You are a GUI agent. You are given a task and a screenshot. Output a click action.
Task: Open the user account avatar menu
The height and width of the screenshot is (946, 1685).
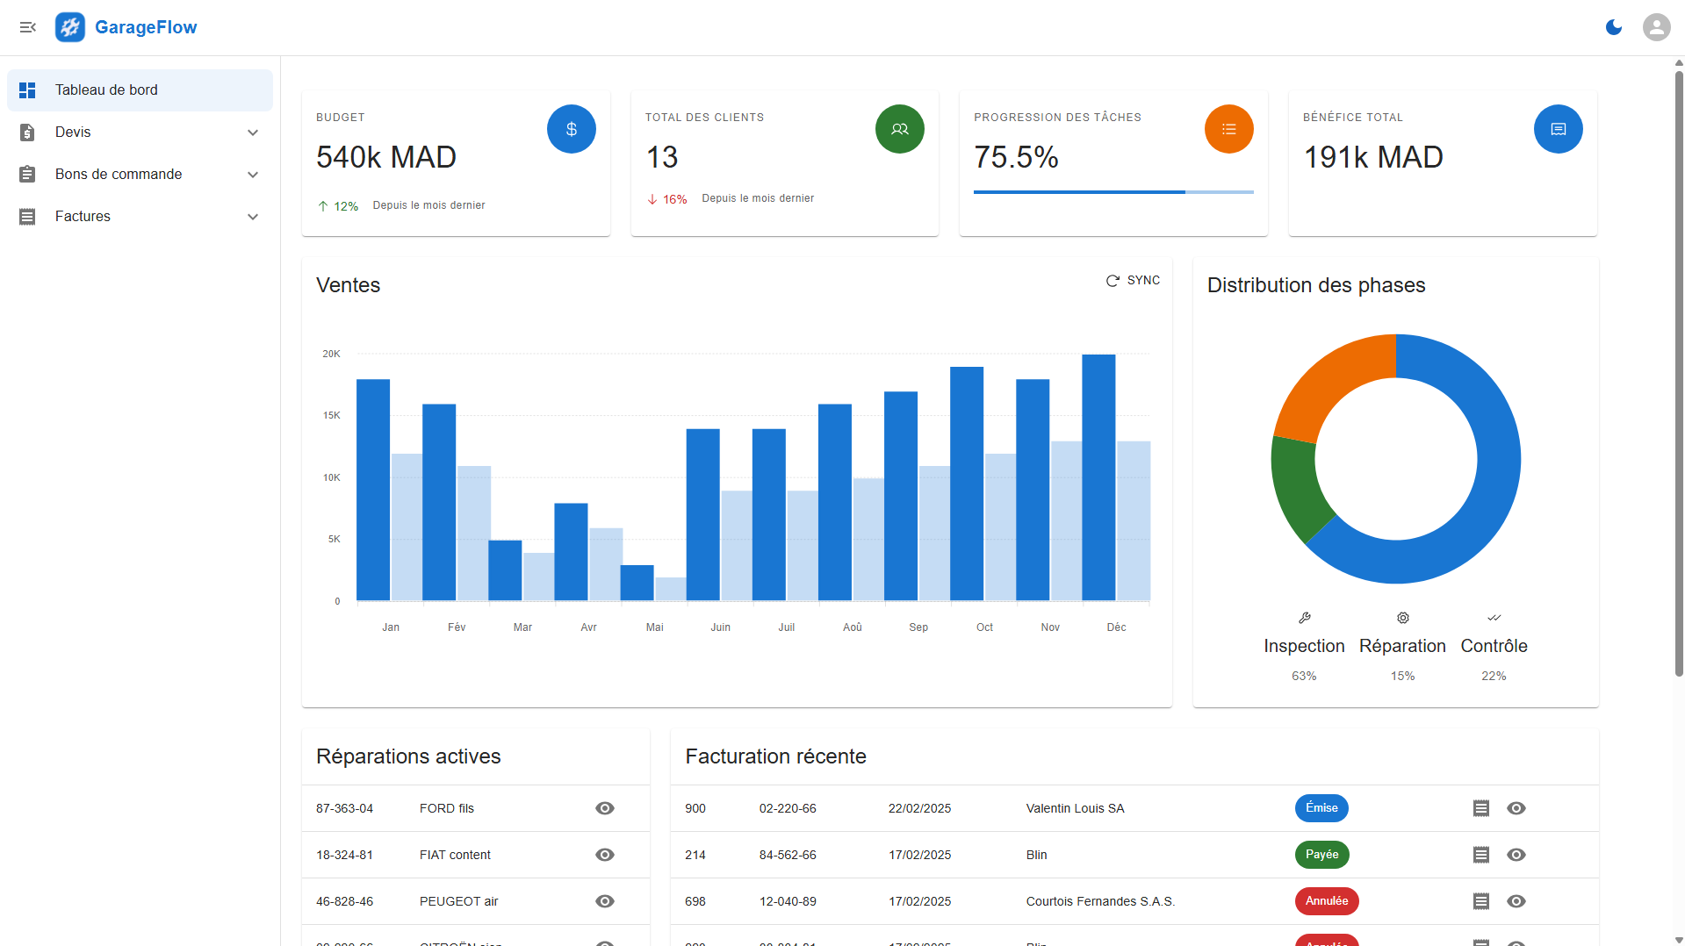(x=1656, y=27)
